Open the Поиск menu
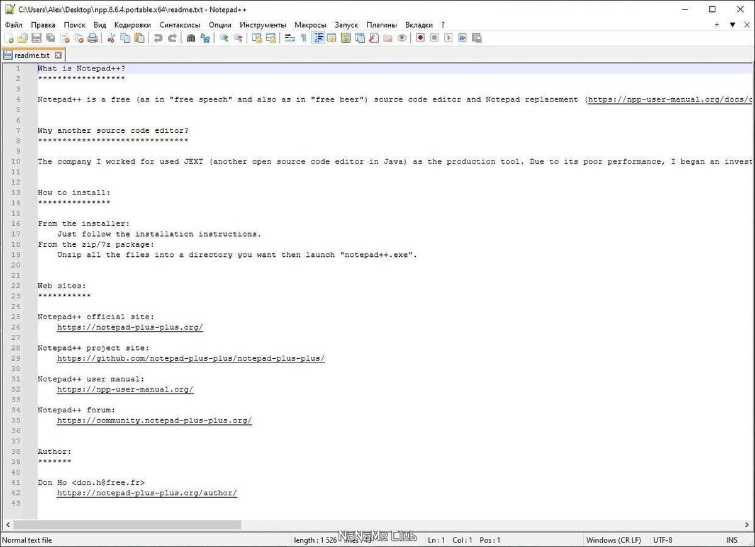Image resolution: width=755 pixels, height=547 pixels. [x=74, y=25]
